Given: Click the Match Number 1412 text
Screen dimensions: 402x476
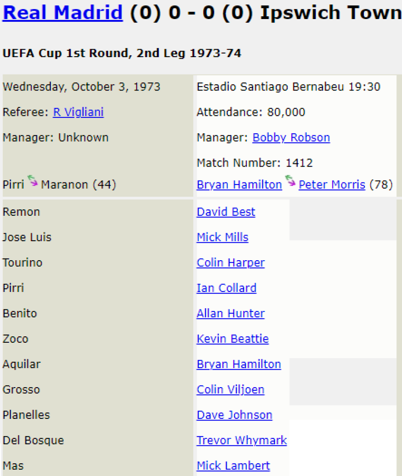Looking at the screenshot, I should click(x=254, y=163).
